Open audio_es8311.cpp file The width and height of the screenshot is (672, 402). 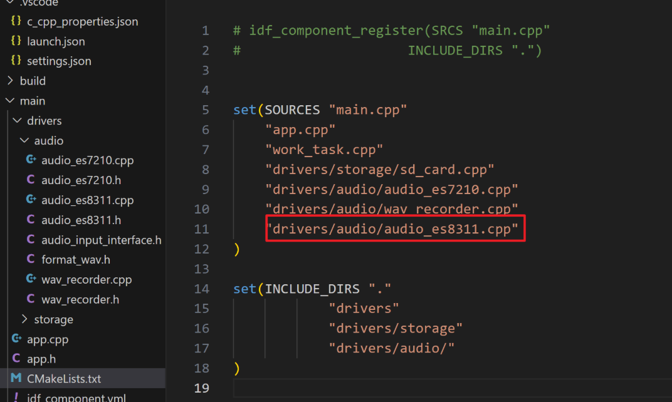pyautogui.click(x=87, y=200)
